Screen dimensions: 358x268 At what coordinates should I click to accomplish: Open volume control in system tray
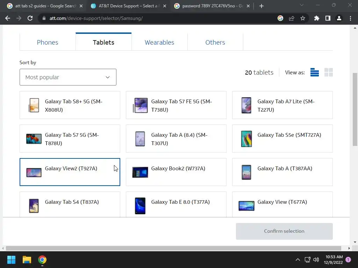316,260
